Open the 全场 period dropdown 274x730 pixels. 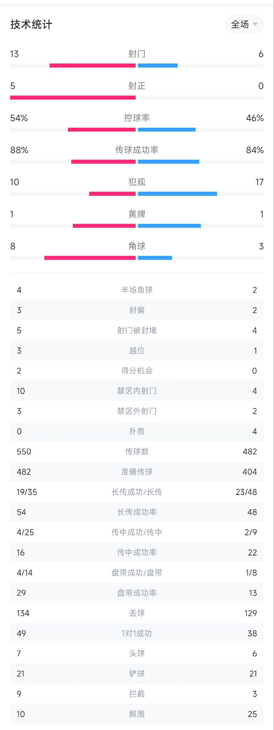point(244,24)
